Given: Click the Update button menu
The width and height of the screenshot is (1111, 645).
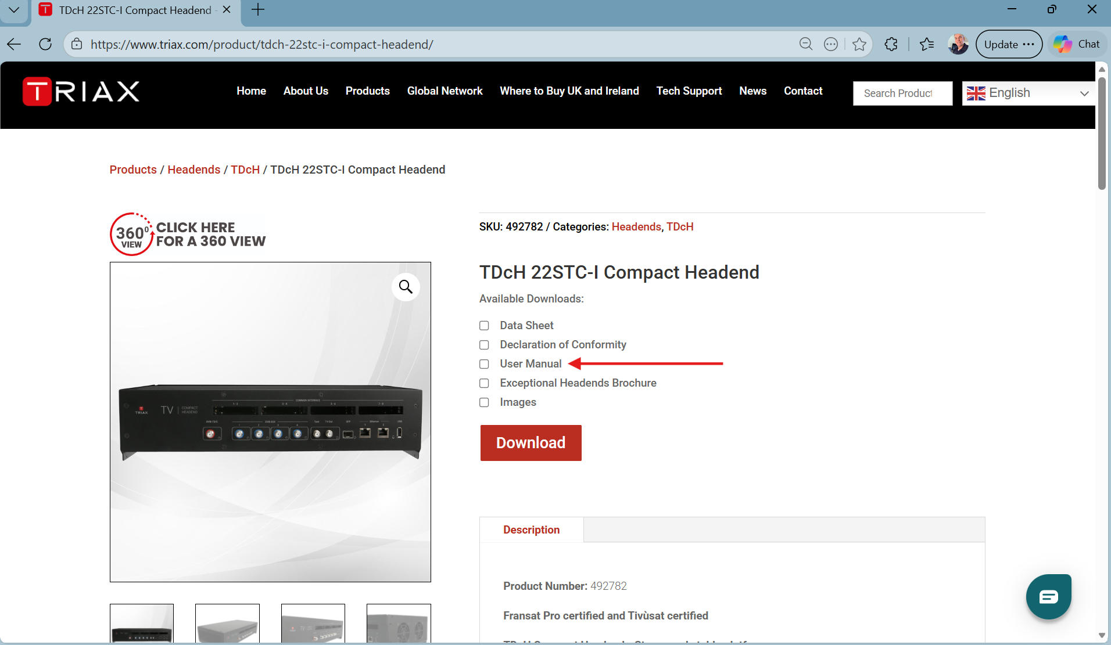Looking at the screenshot, I should point(1009,44).
